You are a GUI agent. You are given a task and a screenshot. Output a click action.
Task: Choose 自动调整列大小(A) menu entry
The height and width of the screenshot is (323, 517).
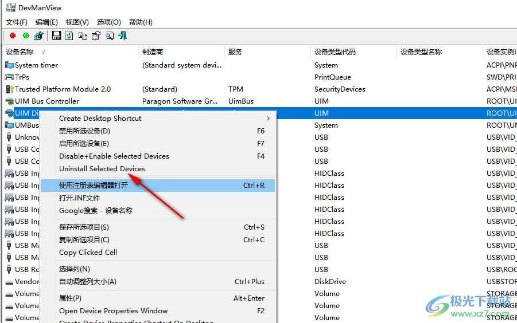coord(158,281)
